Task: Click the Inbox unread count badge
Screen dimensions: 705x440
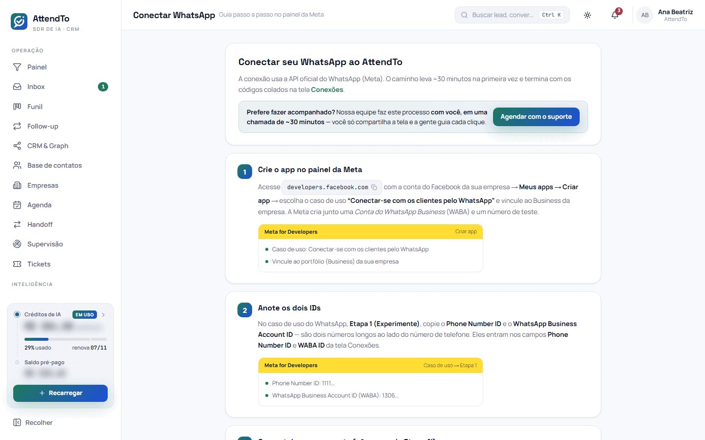Action: pyautogui.click(x=103, y=87)
